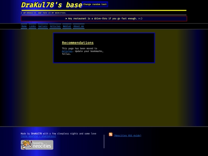The width and height of the screenshot is (208, 156).
Task: Expand the random quote disclosure triangle
Action: tap(66, 18)
